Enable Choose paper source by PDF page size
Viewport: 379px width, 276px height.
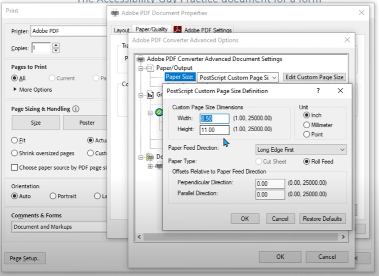[x=15, y=168]
